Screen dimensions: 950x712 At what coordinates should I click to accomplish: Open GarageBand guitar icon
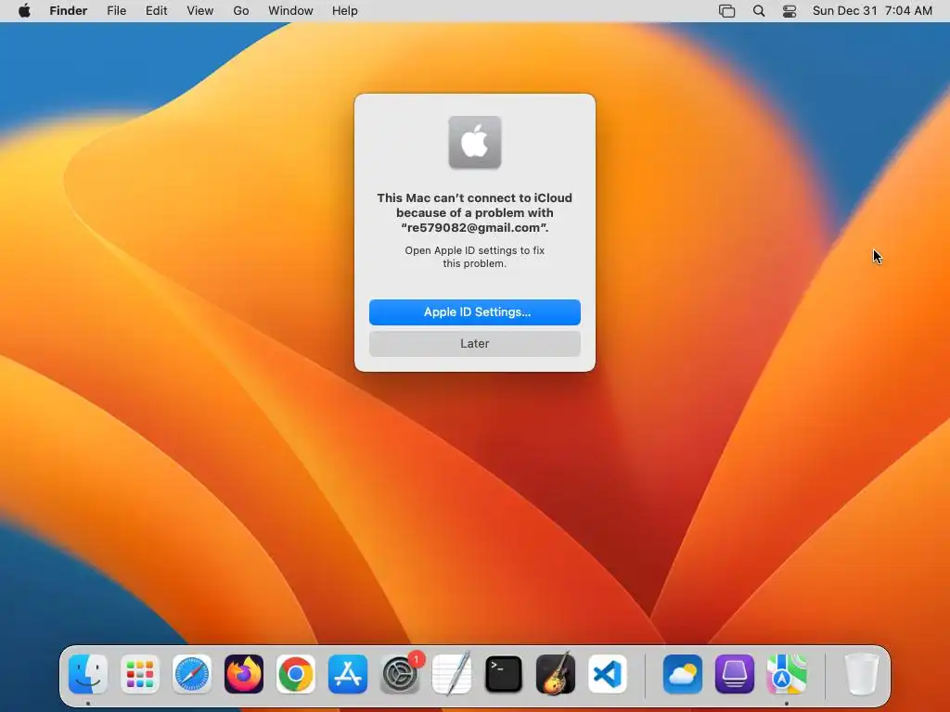(x=556, y=674)
